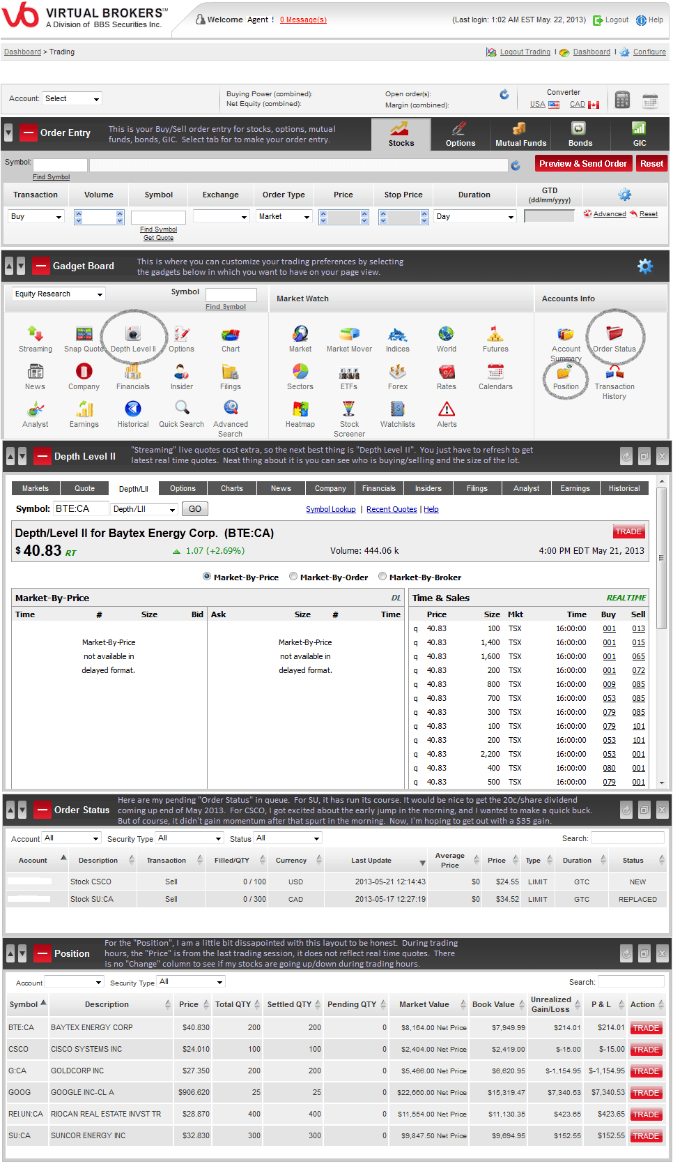Select the Market-By-Broker radio button
Image resolution: width=673 pixels, height=1164 pixels.
382,577
